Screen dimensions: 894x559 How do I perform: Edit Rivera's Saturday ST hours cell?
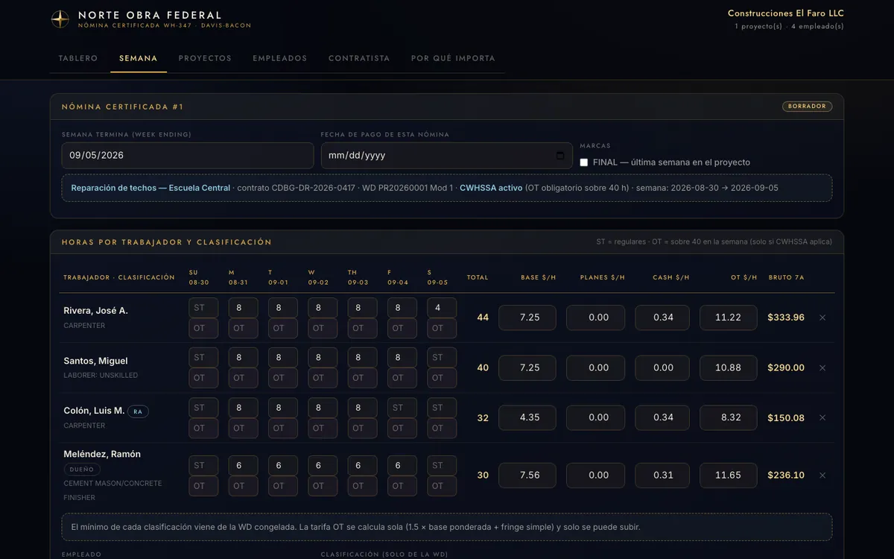(442, 308)
